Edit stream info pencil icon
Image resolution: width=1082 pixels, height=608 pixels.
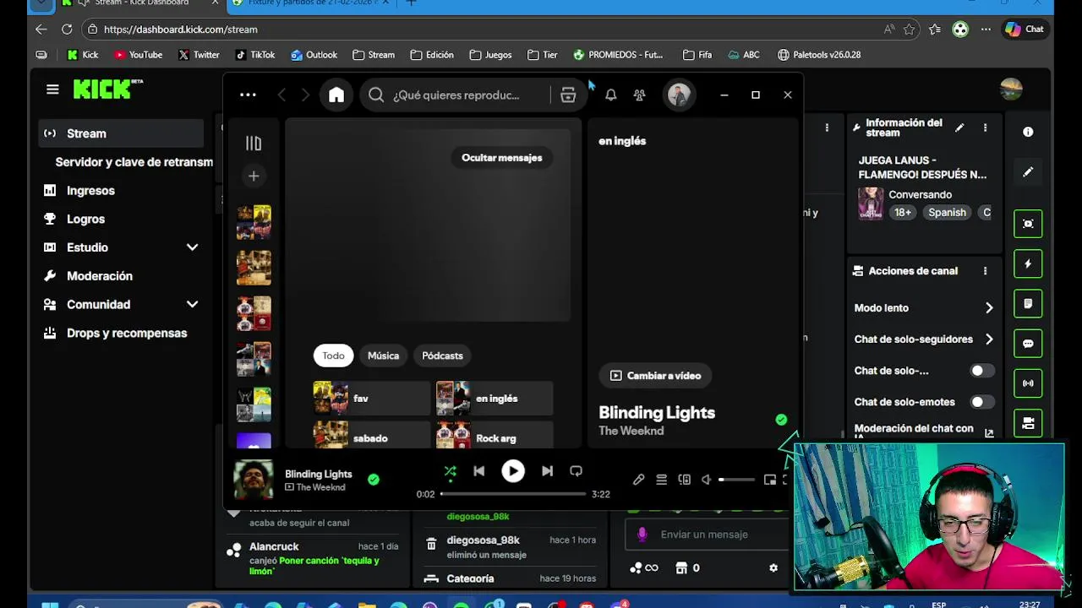pyautogui.click(x=959, y=128)
